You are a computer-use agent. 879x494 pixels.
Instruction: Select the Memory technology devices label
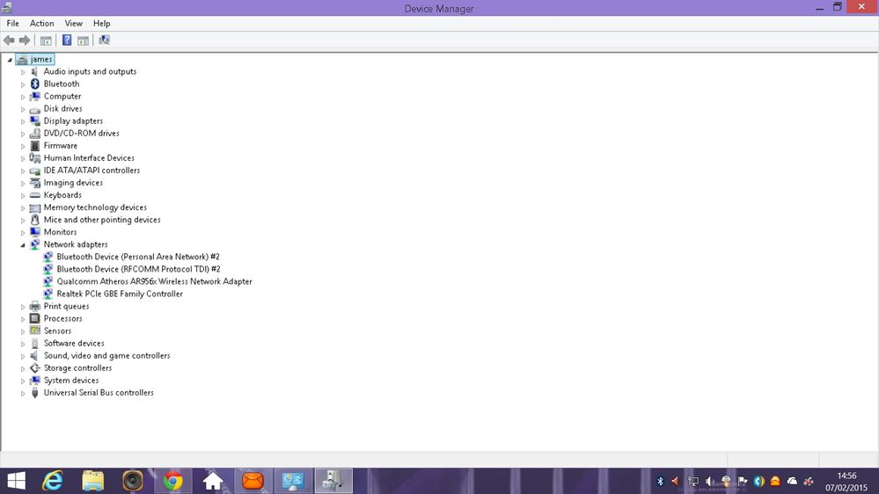(x=95, y=207)
